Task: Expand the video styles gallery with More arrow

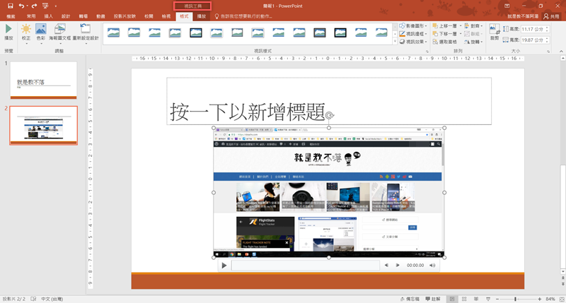Action: [x=395, y=42]
